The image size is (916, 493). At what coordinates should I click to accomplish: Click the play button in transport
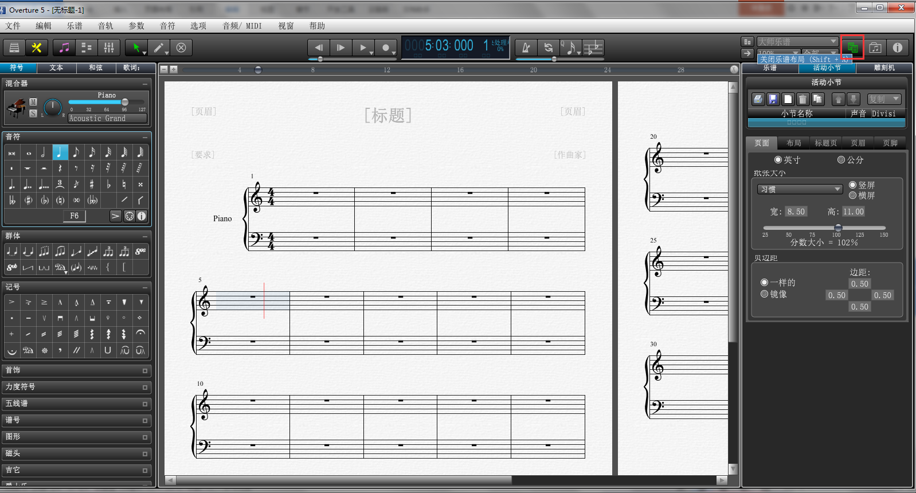(363, 48)
